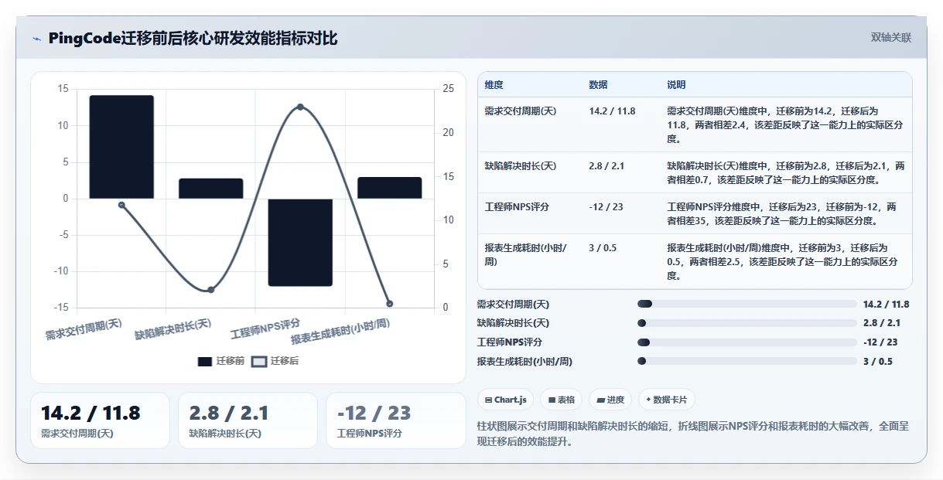Click table row label 需求交付周期(天)

[521, 111]
